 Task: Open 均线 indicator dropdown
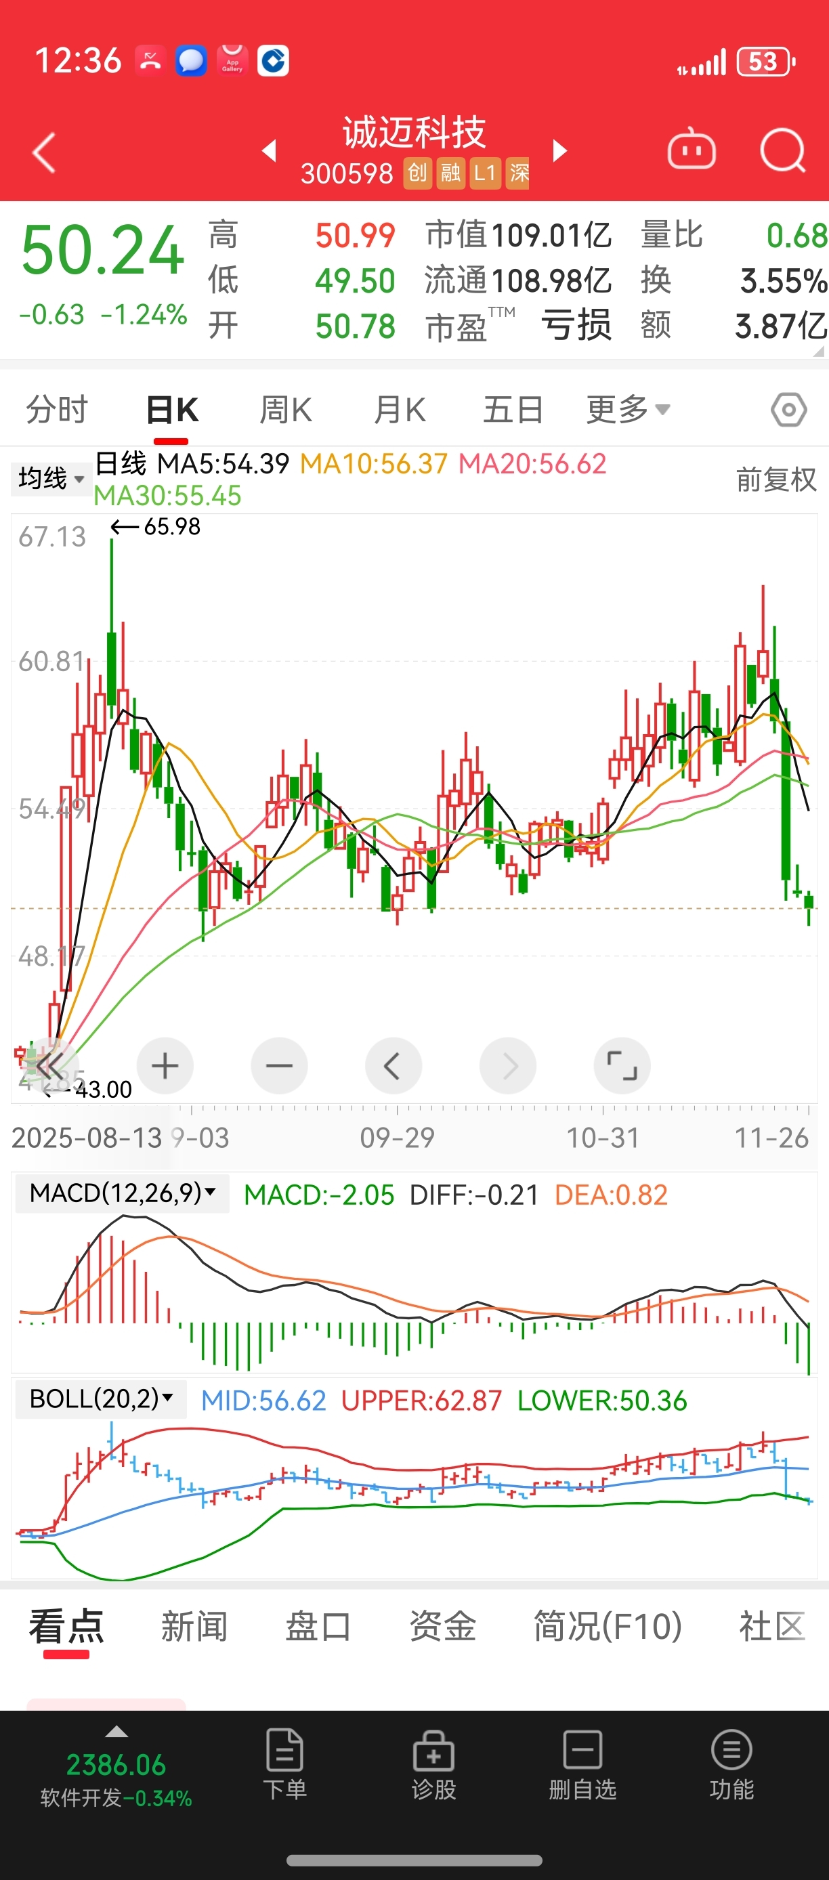(51, 479)
